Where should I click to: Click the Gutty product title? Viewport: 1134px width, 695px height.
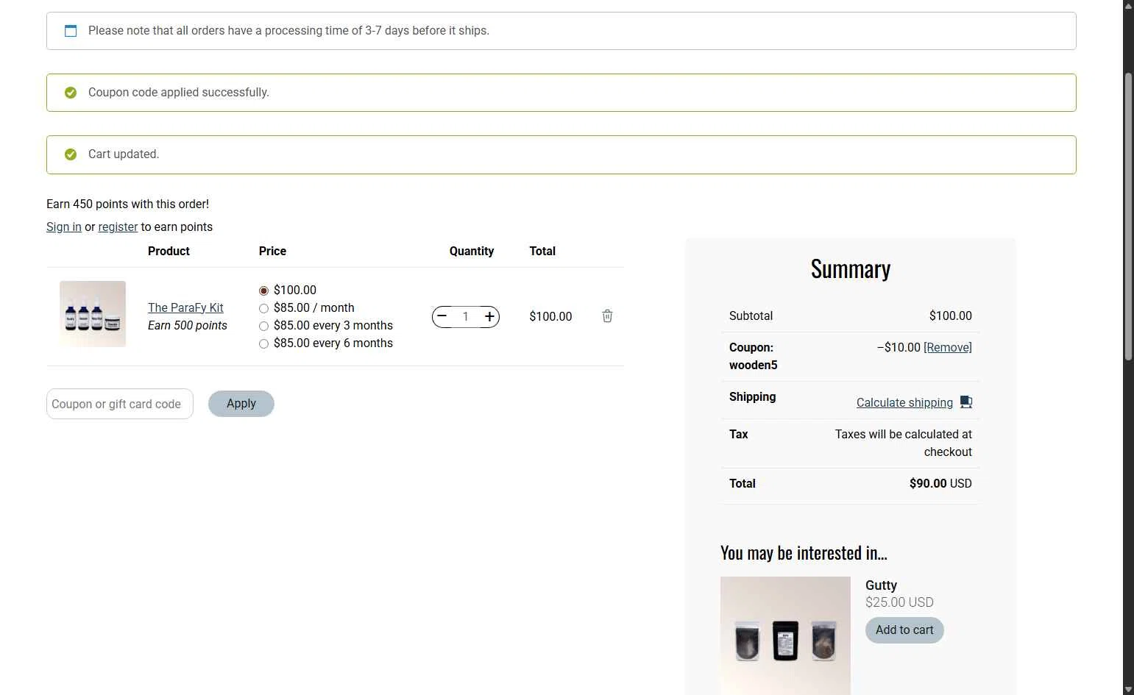[881, 585]
